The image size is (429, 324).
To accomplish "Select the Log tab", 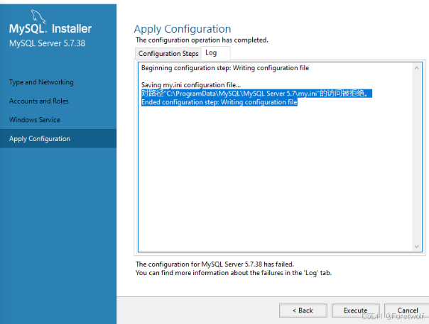I will [216, 52].
